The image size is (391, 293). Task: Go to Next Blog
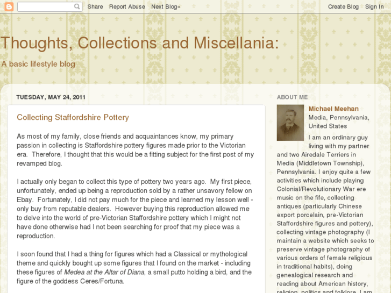click(x=166, y=6)
